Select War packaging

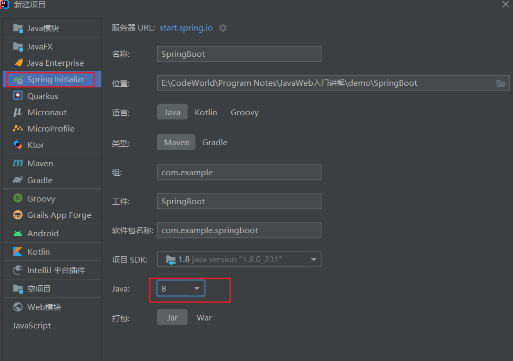204,317
